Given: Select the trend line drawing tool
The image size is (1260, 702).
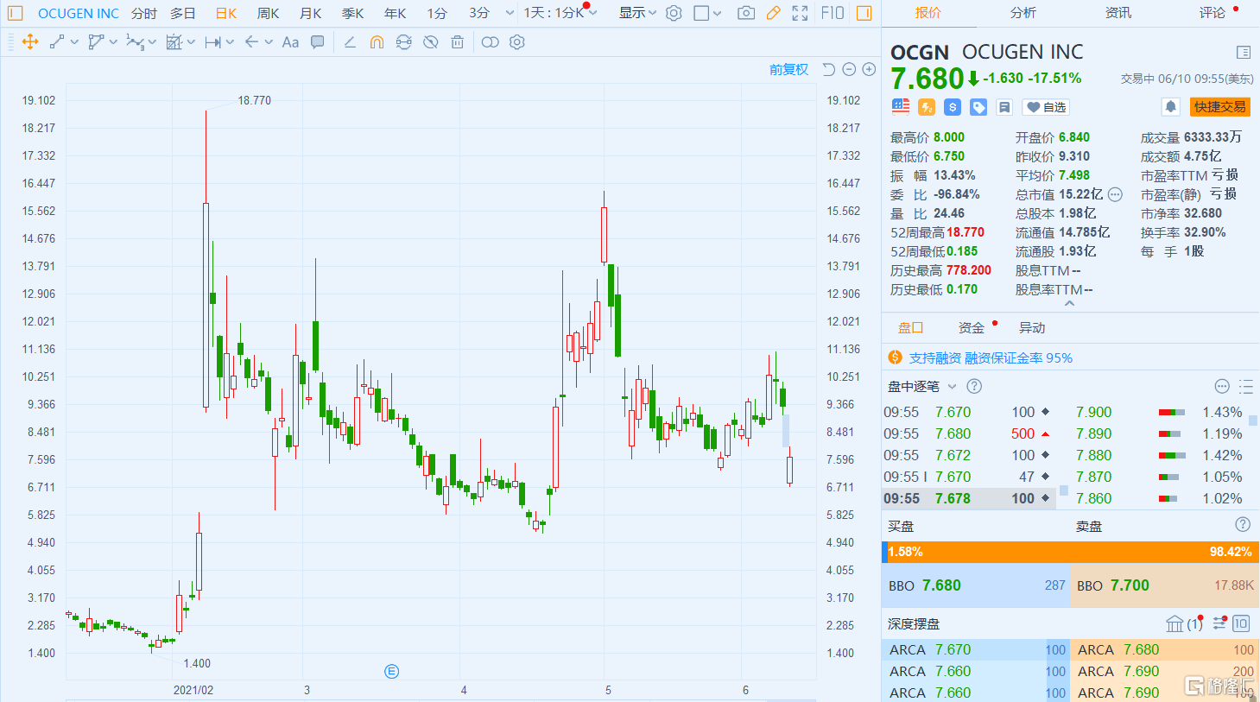Looking at the screenshot, I should (57, 42).
